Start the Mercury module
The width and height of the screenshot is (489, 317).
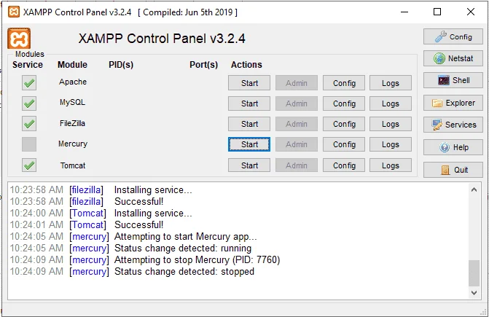(249, 144)
